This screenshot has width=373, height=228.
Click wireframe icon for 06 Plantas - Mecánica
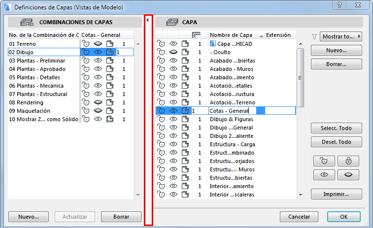click(110, 86)
